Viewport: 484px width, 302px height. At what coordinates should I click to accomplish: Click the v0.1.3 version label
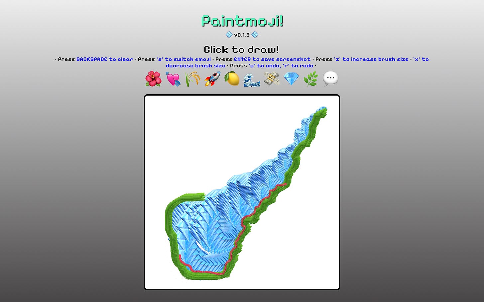[242, 35]
